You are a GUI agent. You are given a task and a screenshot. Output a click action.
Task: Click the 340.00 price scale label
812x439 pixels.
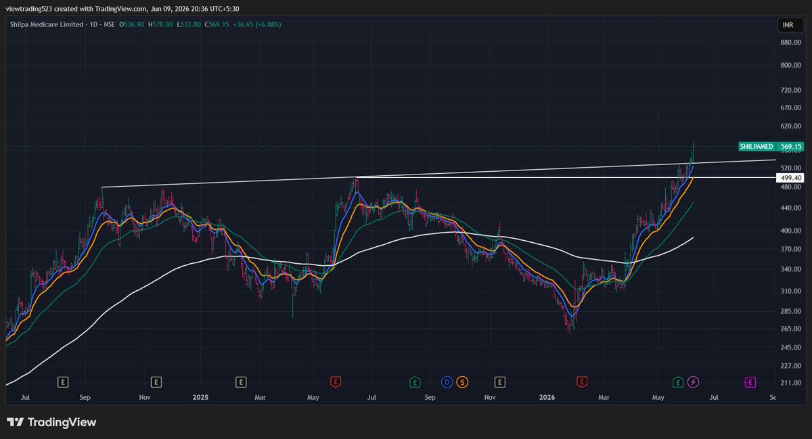tap(790, 270)
